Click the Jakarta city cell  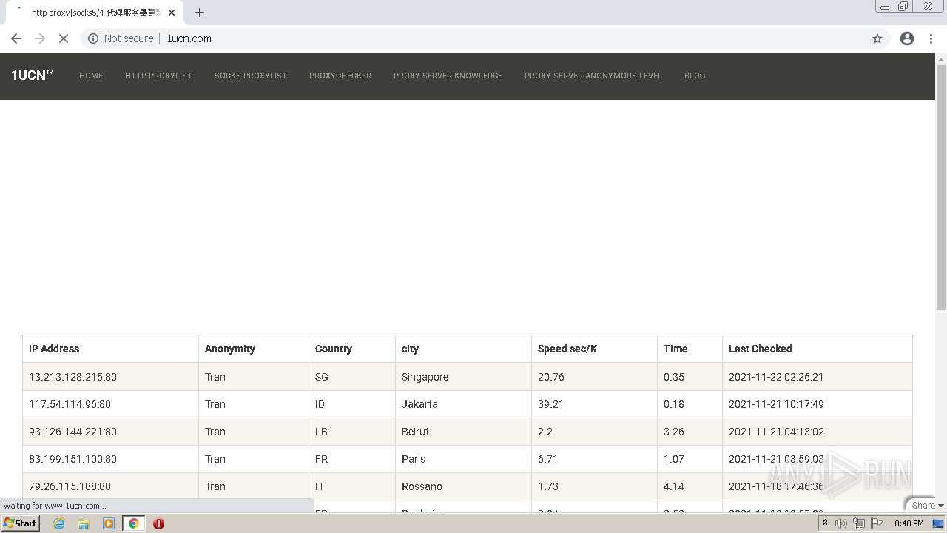pyautogui.click(x=463, y=404)
